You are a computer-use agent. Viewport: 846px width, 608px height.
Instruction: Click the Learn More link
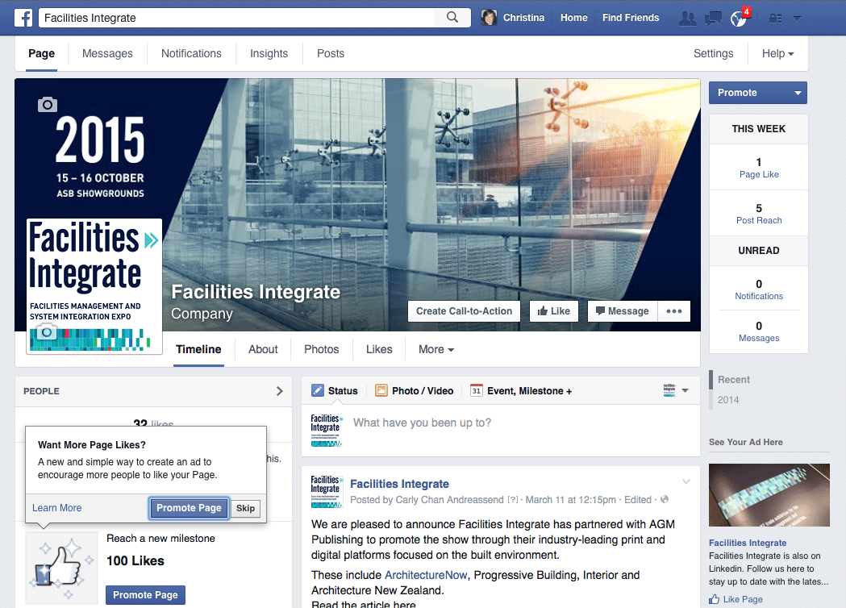point(56,508)
